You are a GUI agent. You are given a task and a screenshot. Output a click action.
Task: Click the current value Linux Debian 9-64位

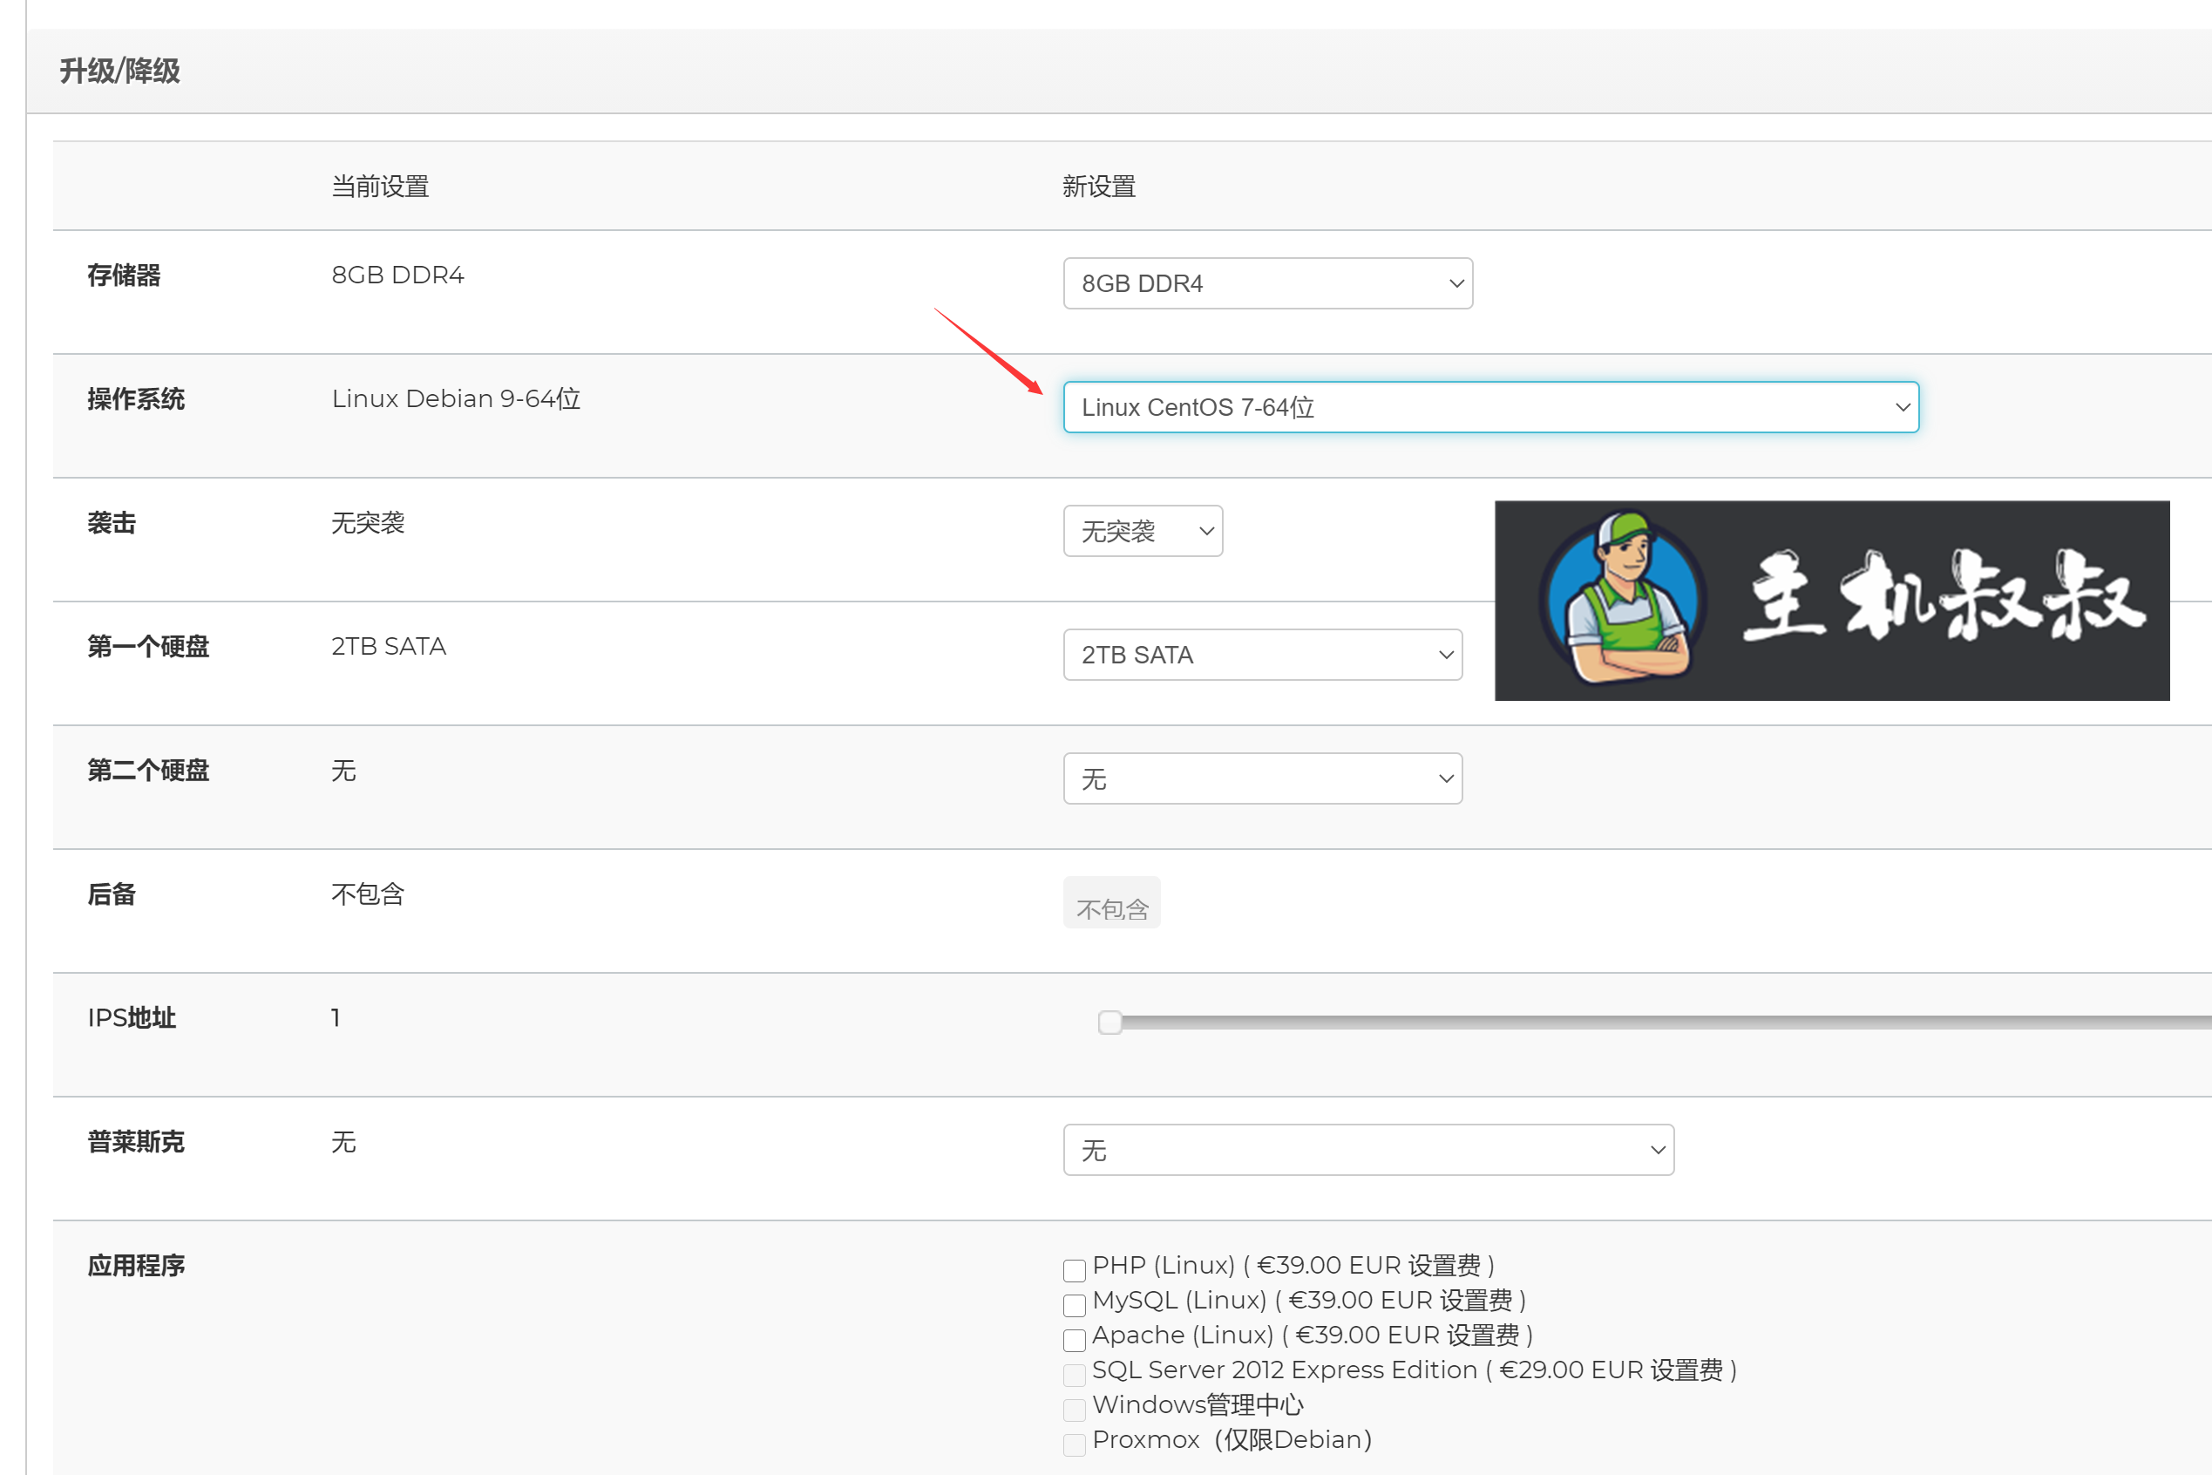pyautogui.click(x=456, y=399)
